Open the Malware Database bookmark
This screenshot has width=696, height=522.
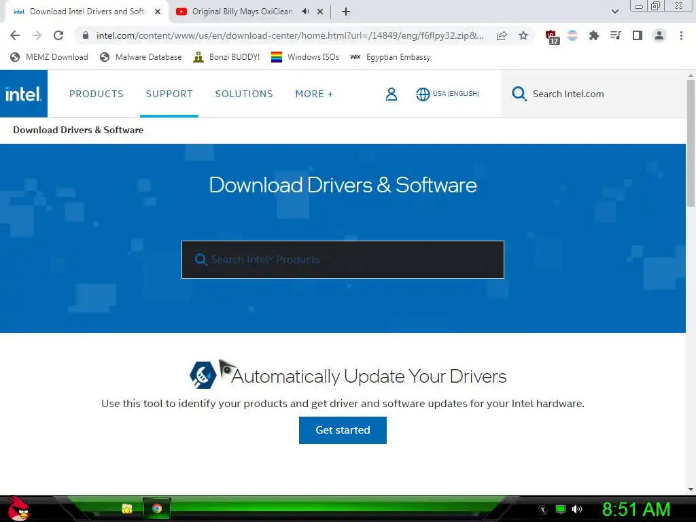[141, 57]
